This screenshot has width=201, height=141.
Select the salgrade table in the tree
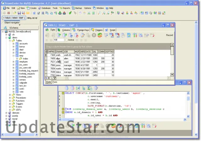(23, 83)
